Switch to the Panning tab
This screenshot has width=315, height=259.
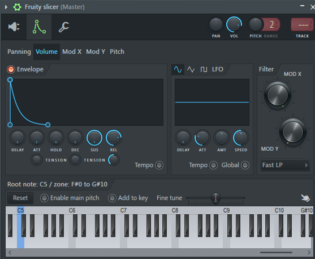pyautogui.click(x=19, y=52)
